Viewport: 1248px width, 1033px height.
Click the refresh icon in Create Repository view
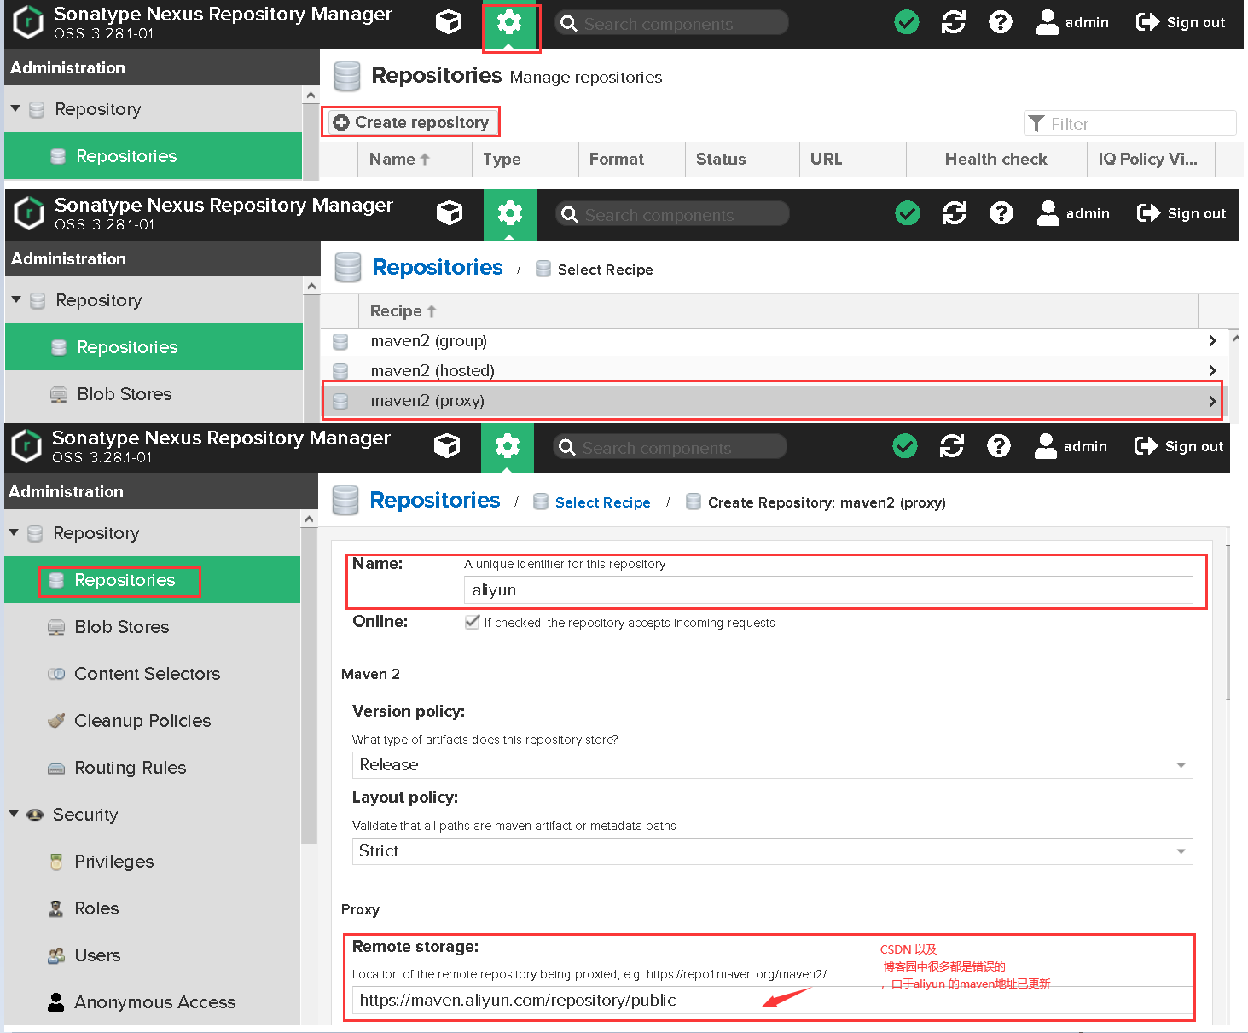[x=952, y=446]
